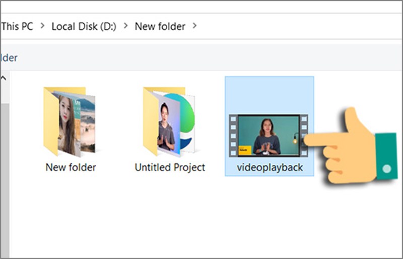The image size is (403, 259).
Task: Navigate to Local Disk (D:) breadcrumb
Action: 84,26
